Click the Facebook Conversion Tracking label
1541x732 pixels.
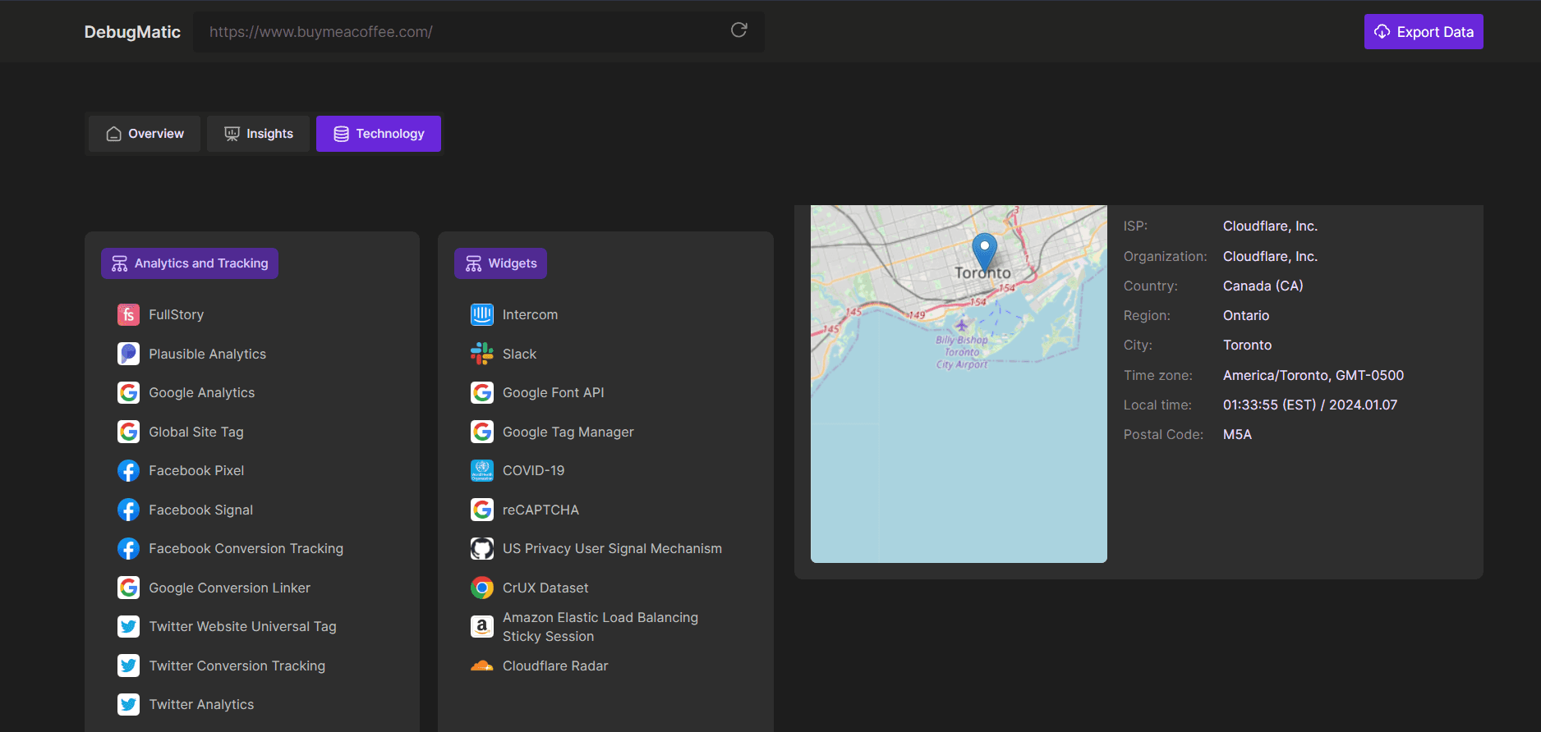tap(246, 548)
